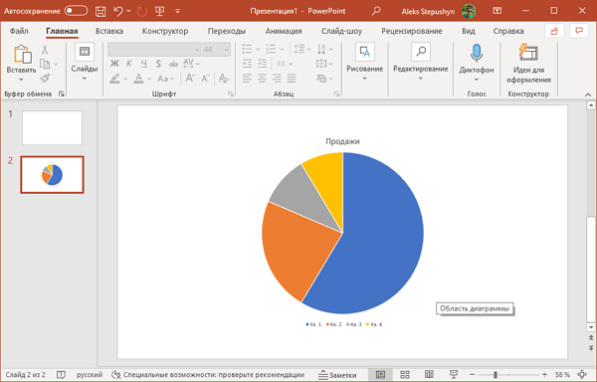Select slide 2 thumbnail with pie chart

click(52, 175)
